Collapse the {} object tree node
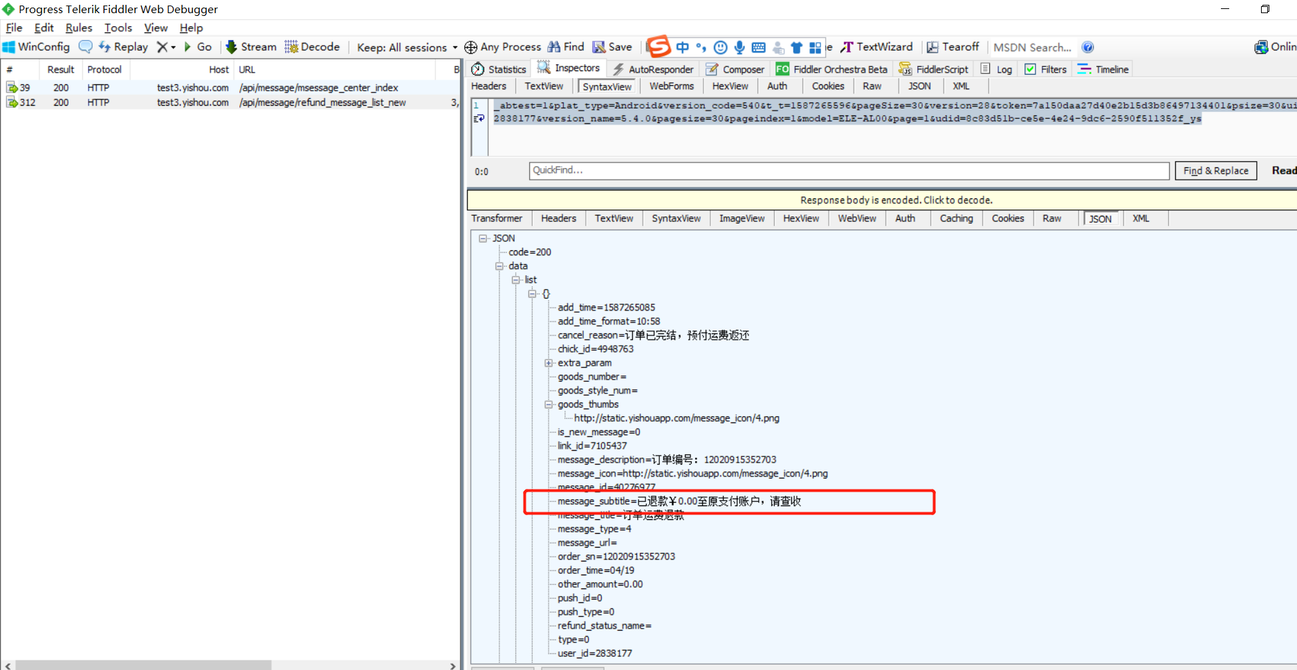Screen dimensions: 1297x670 533,294
